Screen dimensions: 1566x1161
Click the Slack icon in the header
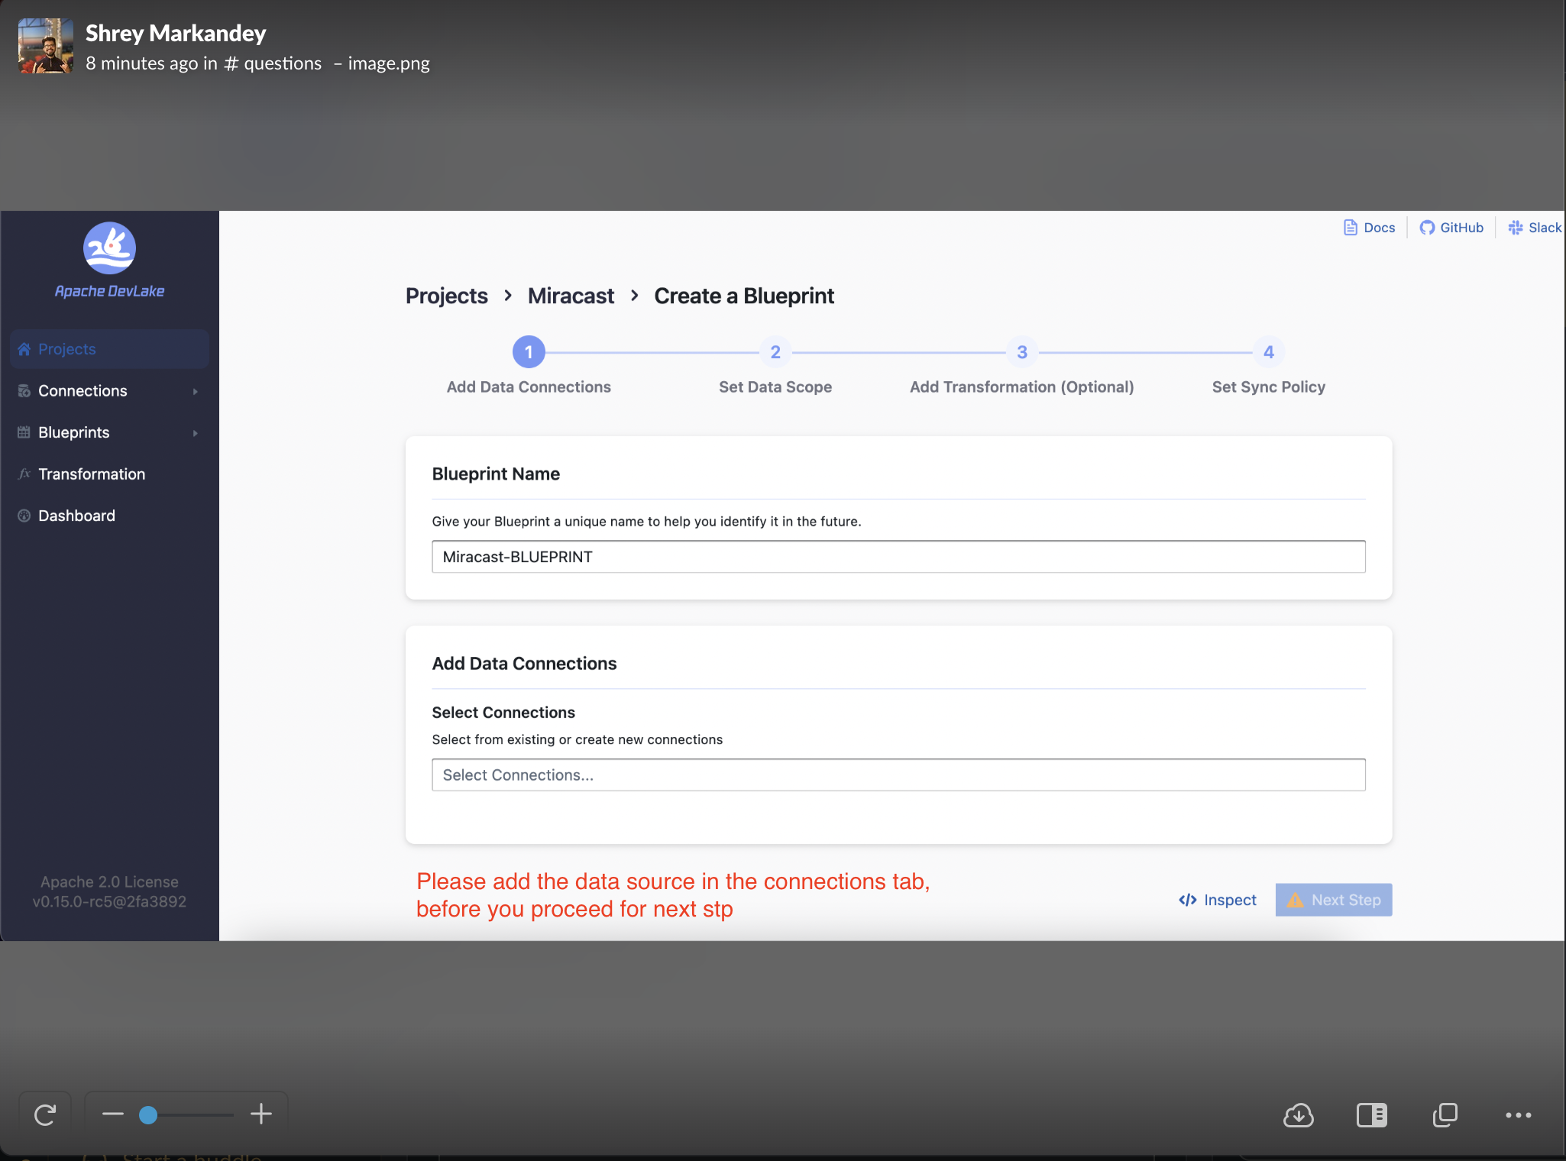[1515, 228]
